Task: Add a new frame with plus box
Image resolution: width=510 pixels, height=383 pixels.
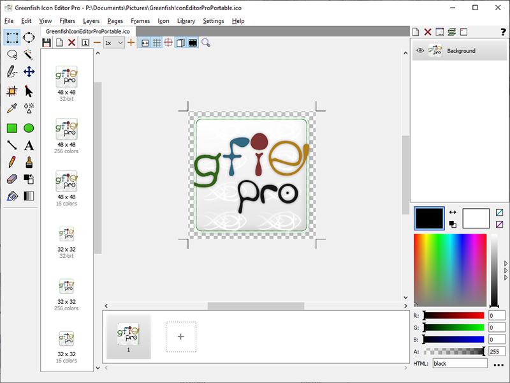Action: 181,336
